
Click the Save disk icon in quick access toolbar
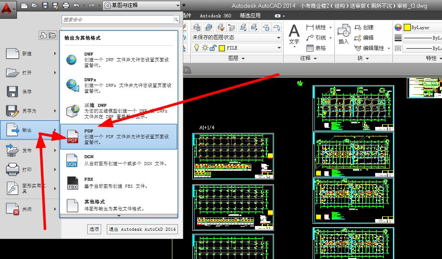tap(45, 5)
